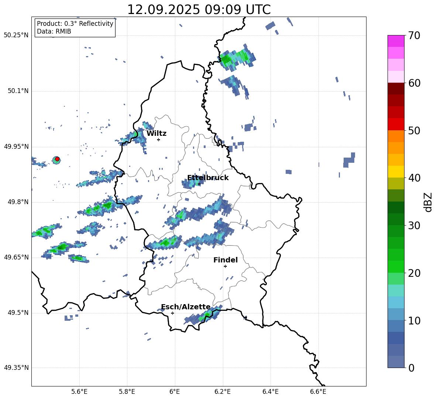Click the magenta 70 dBZ colorbar swatch
Viewport: 437px width, 399px height.
coord(396,41)
